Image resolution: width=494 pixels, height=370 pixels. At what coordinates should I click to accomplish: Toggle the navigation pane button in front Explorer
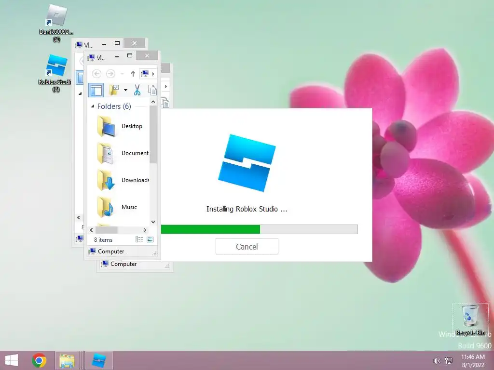click(96, 90)
